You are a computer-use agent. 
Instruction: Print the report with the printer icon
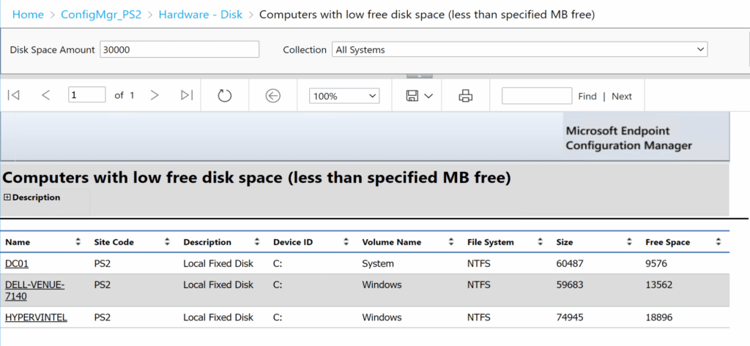[x=465, y=96]
